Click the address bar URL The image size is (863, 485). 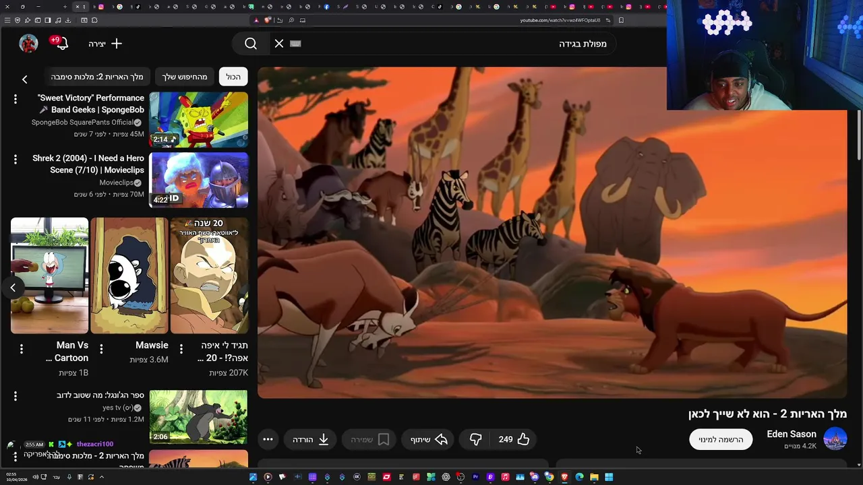tap(560, 20)
